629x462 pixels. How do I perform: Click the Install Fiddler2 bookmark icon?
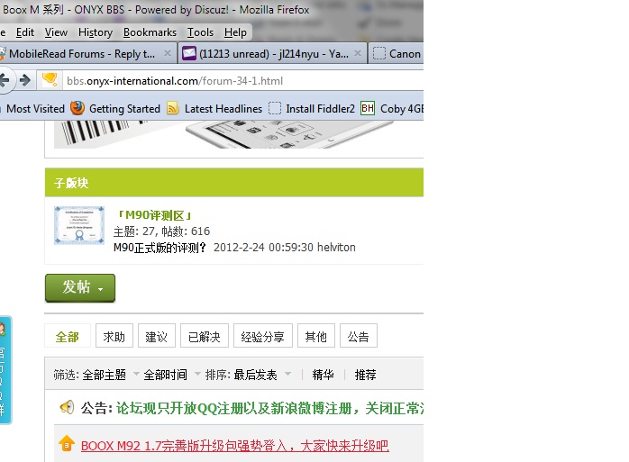275,108
